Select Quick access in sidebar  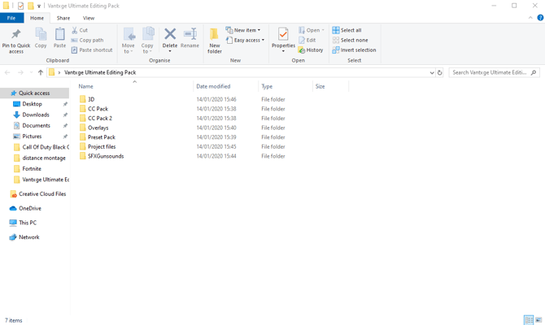[x=34, y=93]
